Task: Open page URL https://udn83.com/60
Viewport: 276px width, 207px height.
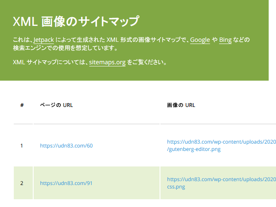Action: pyautogui.click(x=66, y=146)
